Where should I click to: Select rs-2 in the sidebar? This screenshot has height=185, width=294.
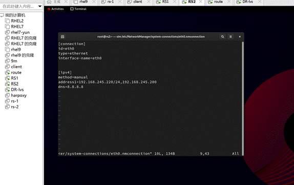(x=15, y=107)
